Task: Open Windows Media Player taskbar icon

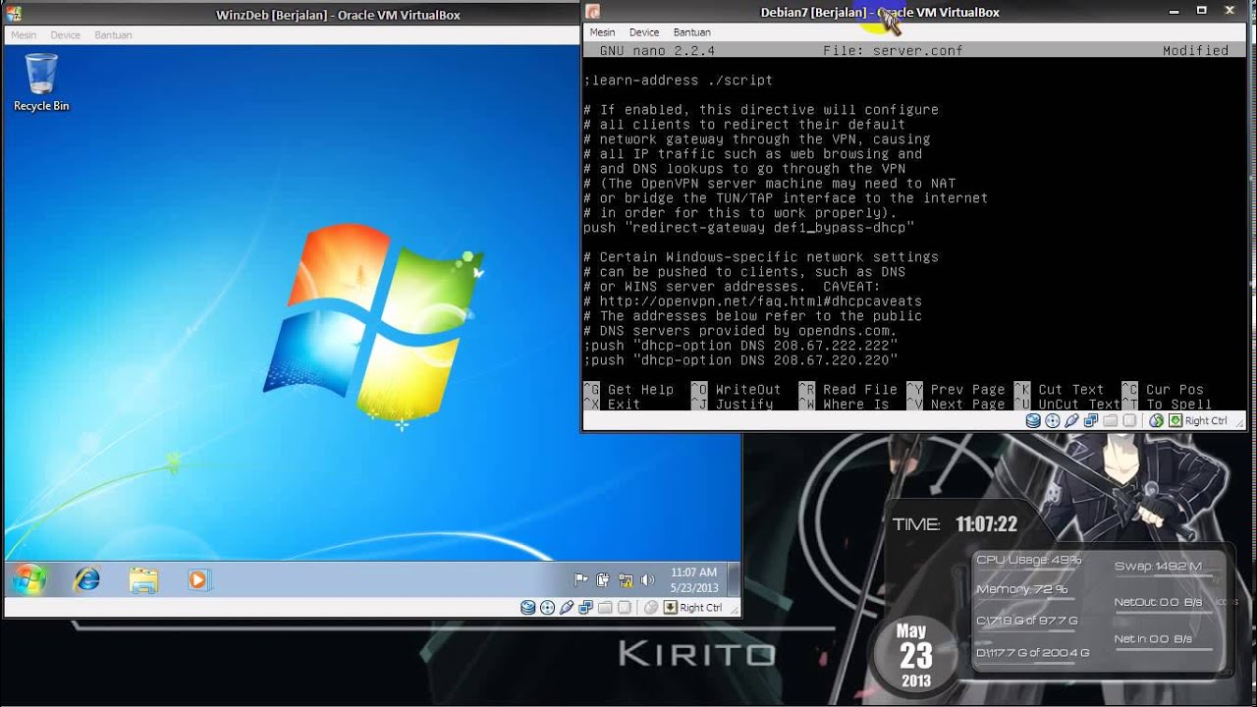Action: (199, 579)
